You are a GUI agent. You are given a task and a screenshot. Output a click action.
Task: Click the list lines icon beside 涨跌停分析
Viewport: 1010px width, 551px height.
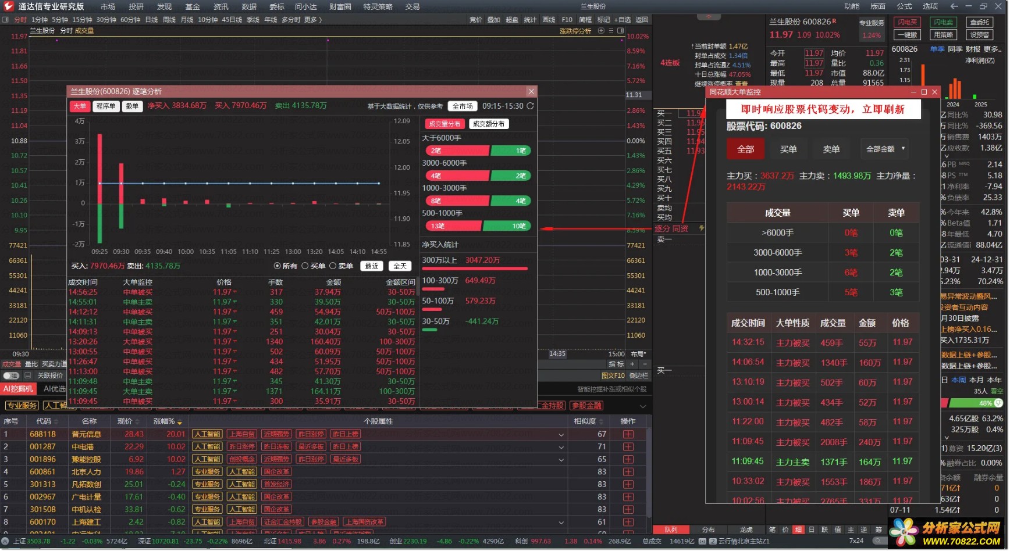point(611,31)
